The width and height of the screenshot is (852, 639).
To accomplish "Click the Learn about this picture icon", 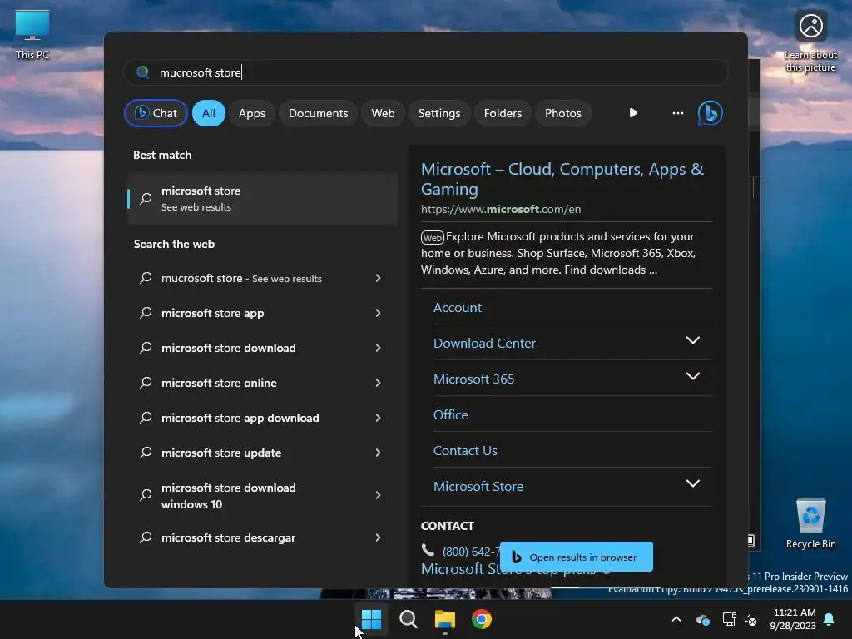I will (810, 41).
